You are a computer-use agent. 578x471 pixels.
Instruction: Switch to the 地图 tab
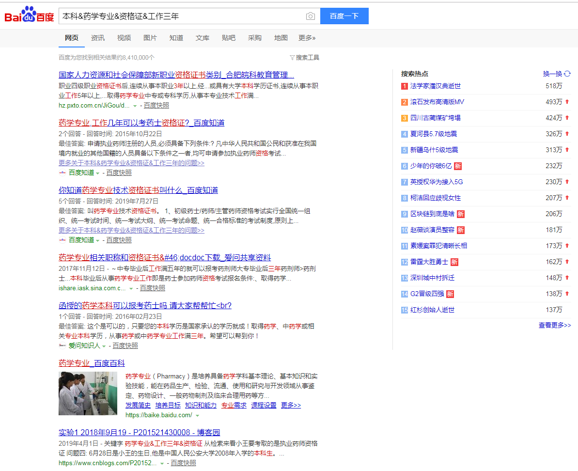[x=281, y=38]
